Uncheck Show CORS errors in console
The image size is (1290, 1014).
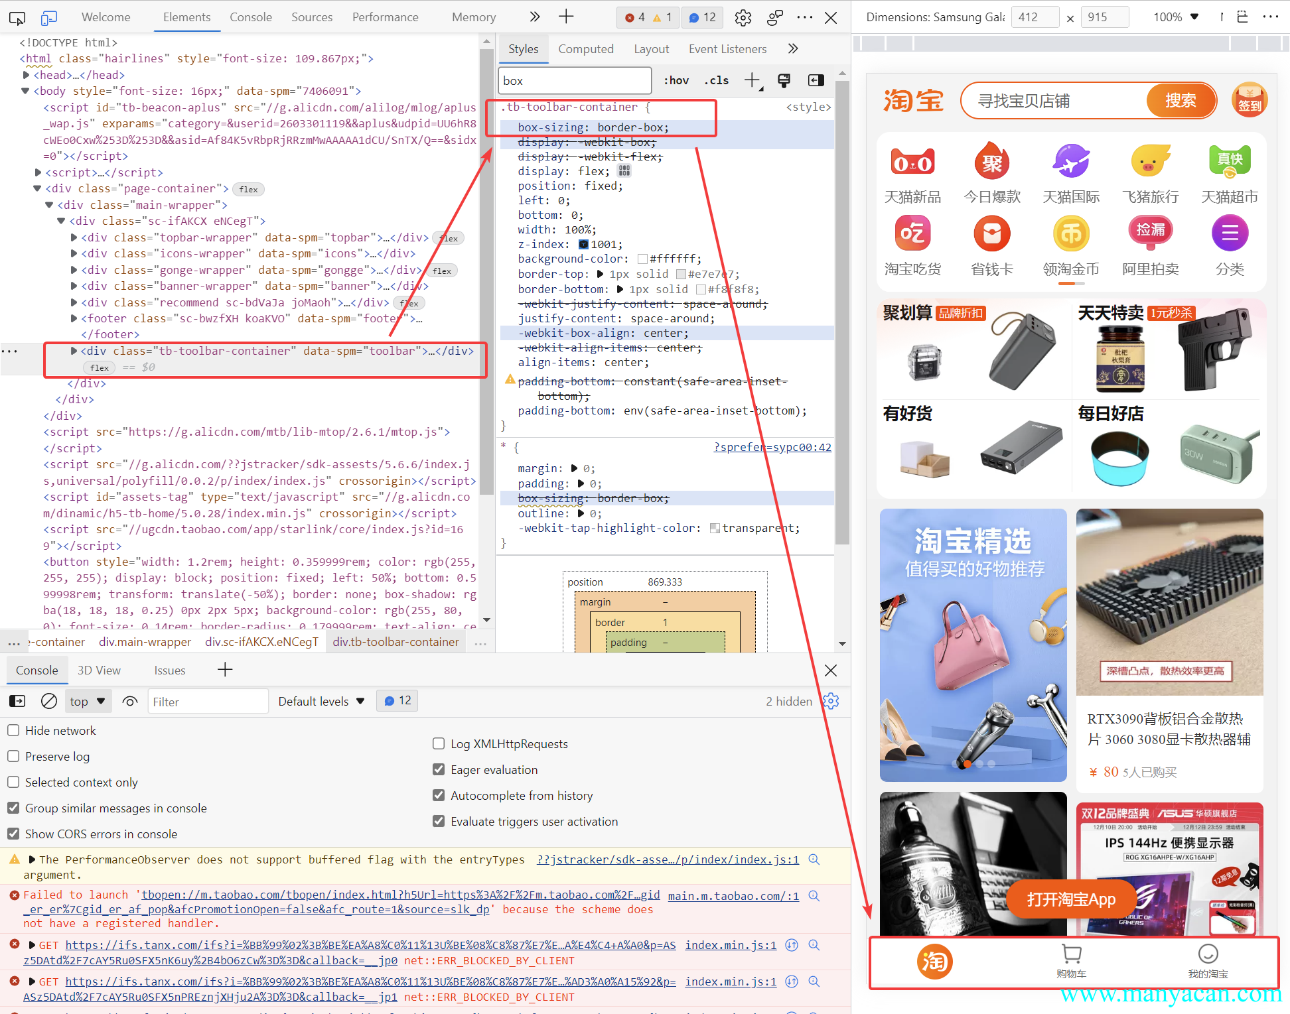tap(13, 834)
